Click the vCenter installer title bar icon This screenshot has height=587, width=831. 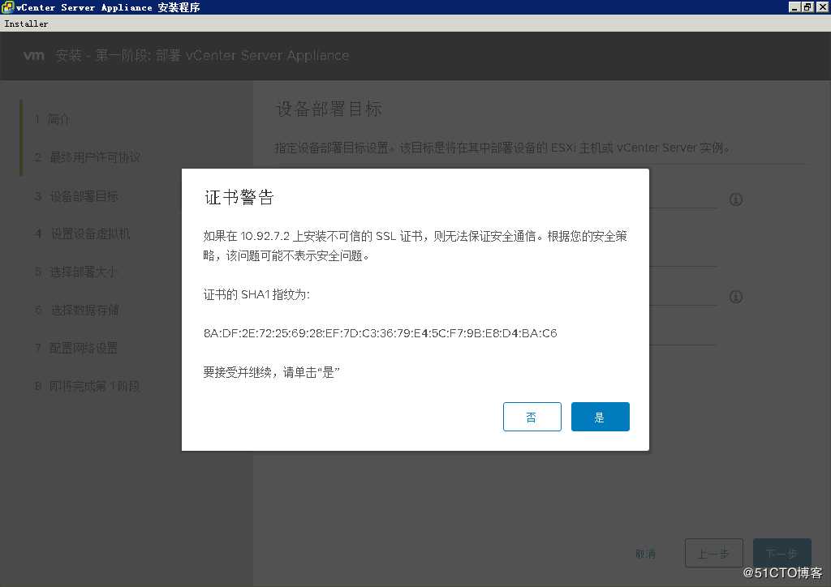[x=7, y=6]
